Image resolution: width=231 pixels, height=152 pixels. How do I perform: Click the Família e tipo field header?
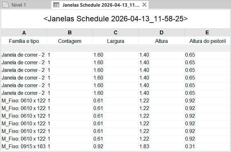click(x=24, y=41)
